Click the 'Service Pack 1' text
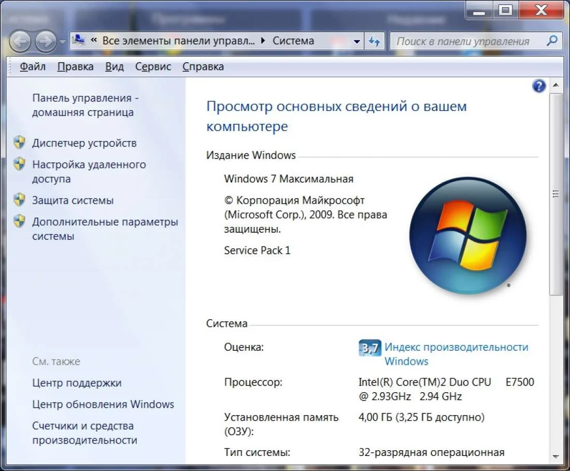Image resolution: width=570 pixels, height=471 pixels. coord(257,250)
